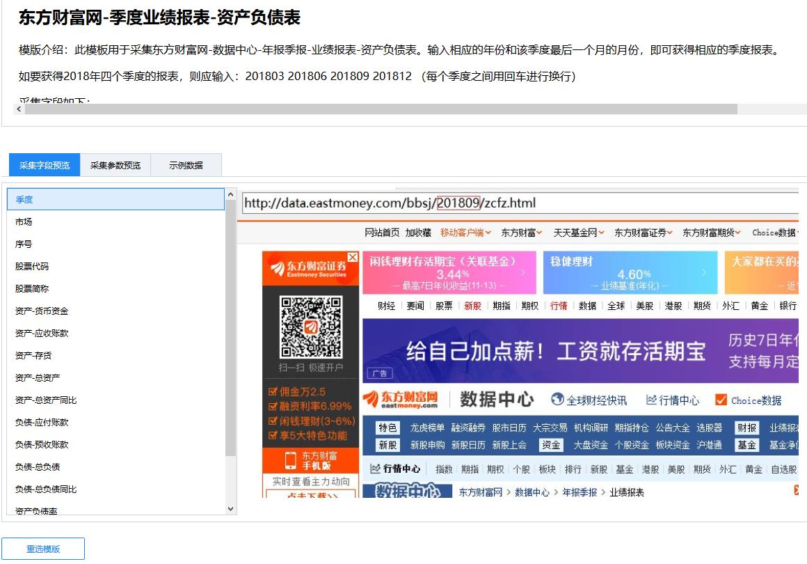
Task: Open the 示例数据 tab
Action: click(x=186, y=165)
